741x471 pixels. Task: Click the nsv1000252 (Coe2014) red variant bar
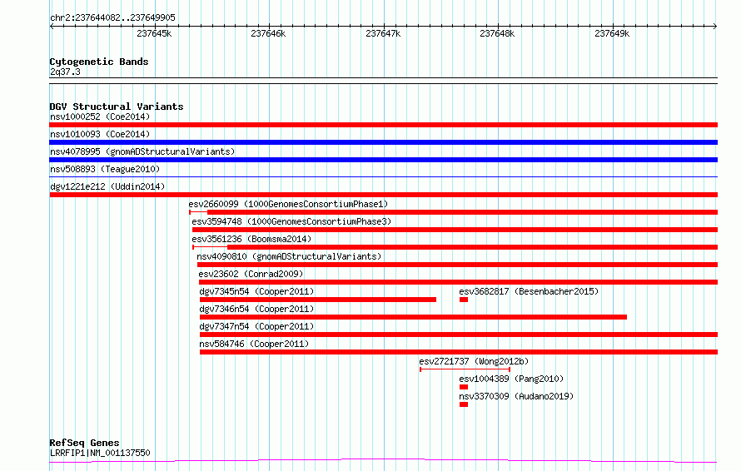click(383, 125)
